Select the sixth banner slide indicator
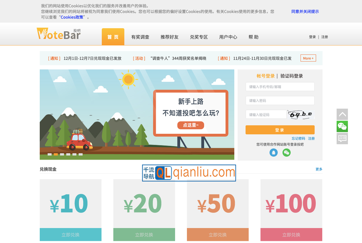The height and width of the screenshot is (243, 362). (81, 154)
